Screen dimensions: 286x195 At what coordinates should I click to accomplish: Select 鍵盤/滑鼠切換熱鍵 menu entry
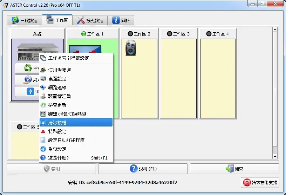[76, 114]
